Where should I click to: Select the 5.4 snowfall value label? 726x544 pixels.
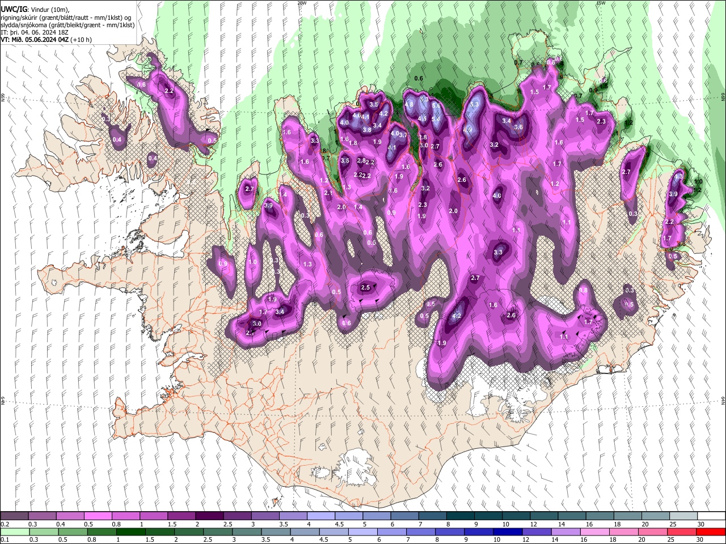point(436,119)
